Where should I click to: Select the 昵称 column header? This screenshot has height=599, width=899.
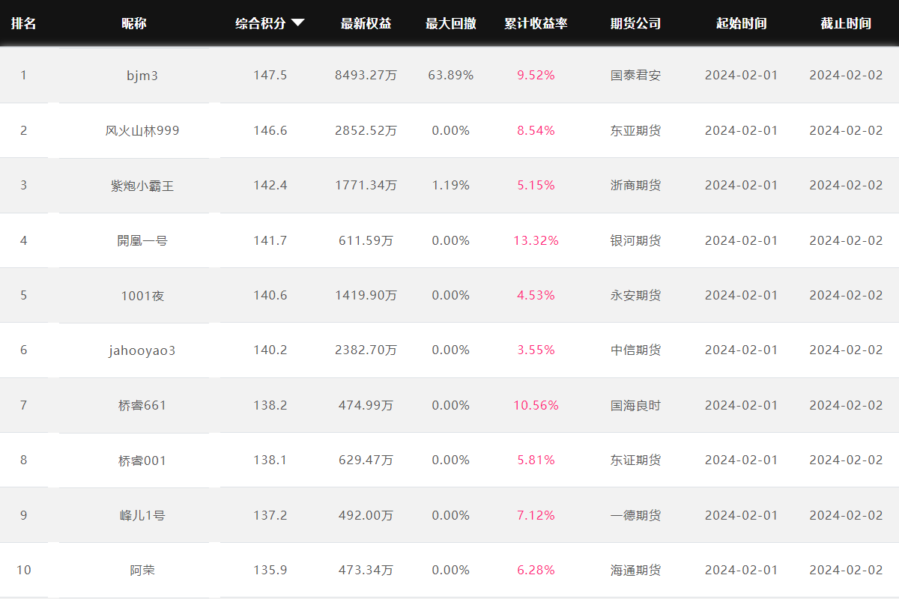click(x=134, y=23)
